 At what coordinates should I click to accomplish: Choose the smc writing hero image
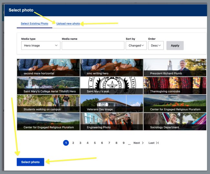tap(111, 67)
